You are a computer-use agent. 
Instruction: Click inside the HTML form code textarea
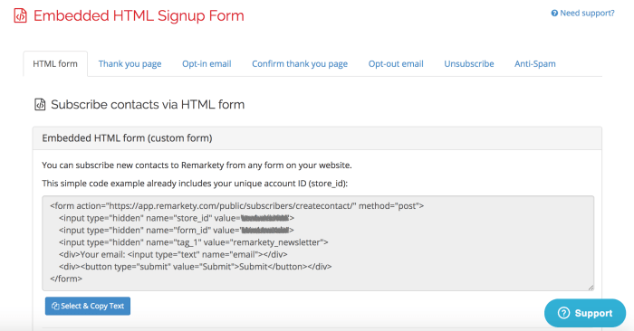click(318, 243)
